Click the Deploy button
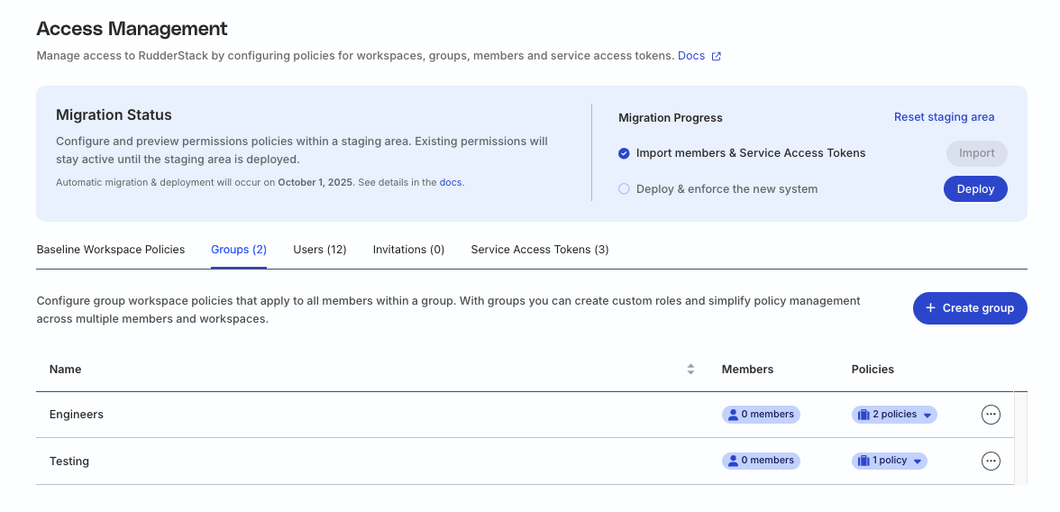The height and width of the screenshot is (512, 1060). pos(975,188)
